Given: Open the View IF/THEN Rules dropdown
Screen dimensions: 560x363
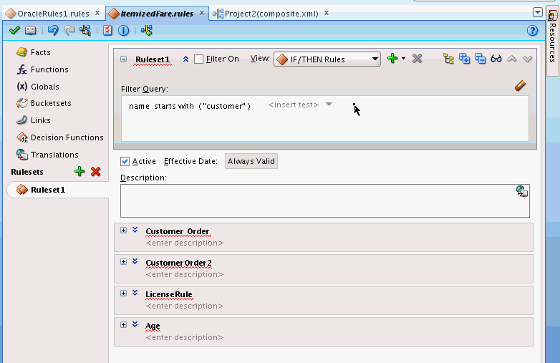Looking at the screenshot, I should click(327, 59).
